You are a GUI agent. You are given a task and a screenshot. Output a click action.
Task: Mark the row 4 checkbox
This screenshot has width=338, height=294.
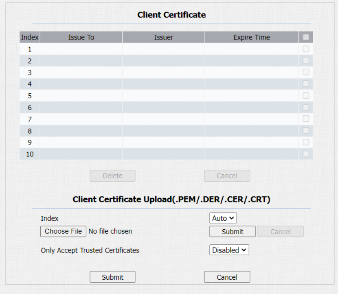(x=306, y=83)
